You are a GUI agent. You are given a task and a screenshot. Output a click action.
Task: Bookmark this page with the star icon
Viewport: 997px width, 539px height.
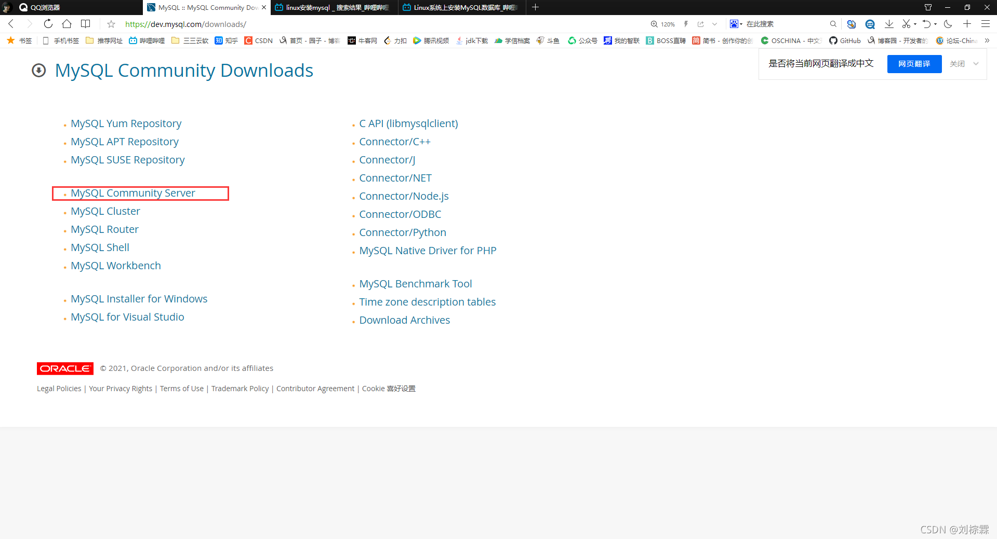[111, 24]
